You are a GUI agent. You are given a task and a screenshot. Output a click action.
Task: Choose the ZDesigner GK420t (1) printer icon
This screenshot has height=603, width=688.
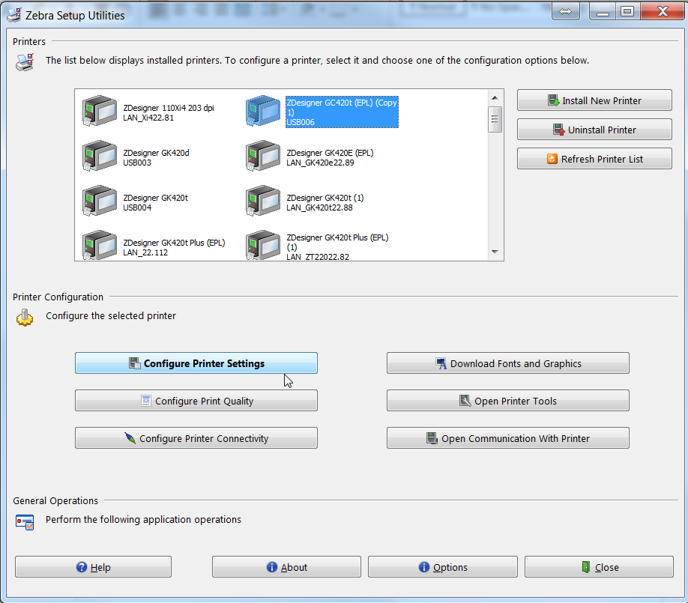(263, 201)
